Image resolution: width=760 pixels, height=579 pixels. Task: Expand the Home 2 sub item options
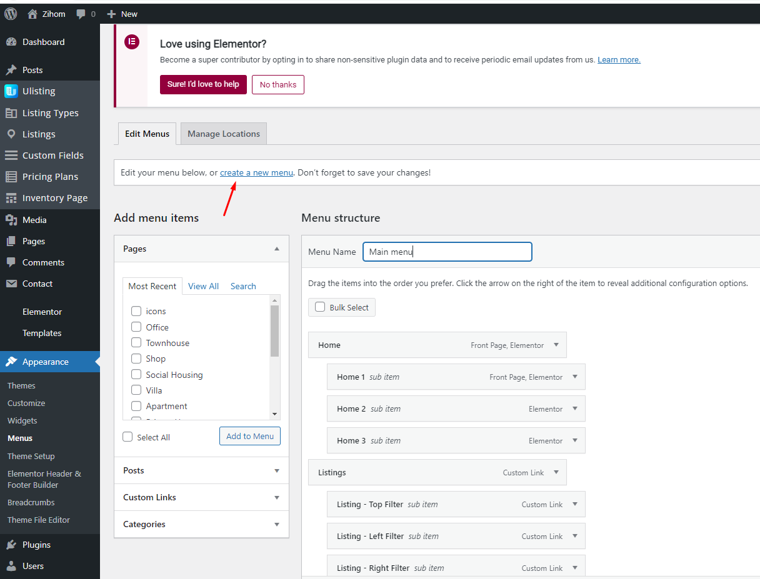click(x=575, y=408)
